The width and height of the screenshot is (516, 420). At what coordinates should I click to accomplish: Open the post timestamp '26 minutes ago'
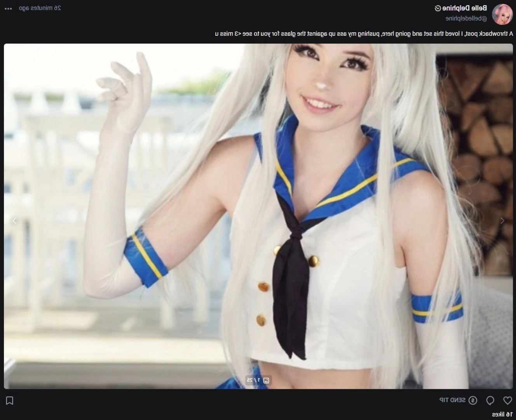point(40,8)
